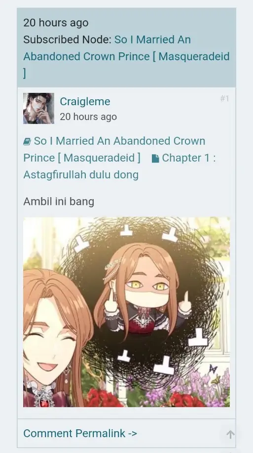Follow the Comment Permalink link
The width and height of the screenshot is (253, 453).
click(80, 433)
